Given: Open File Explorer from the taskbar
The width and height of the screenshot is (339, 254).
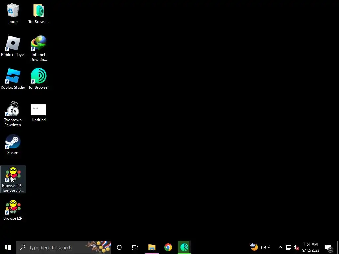Looking at the screenshot, I should 152,247.
